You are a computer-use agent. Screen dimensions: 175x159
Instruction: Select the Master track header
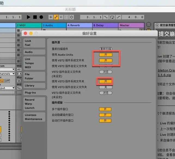pyautogui.click(x=131, y=25)
